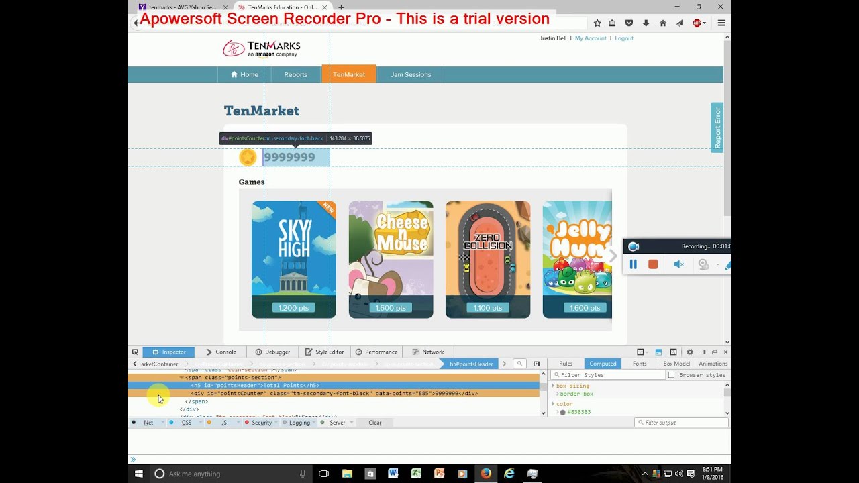Expand the color computed property

click(553, 404)
